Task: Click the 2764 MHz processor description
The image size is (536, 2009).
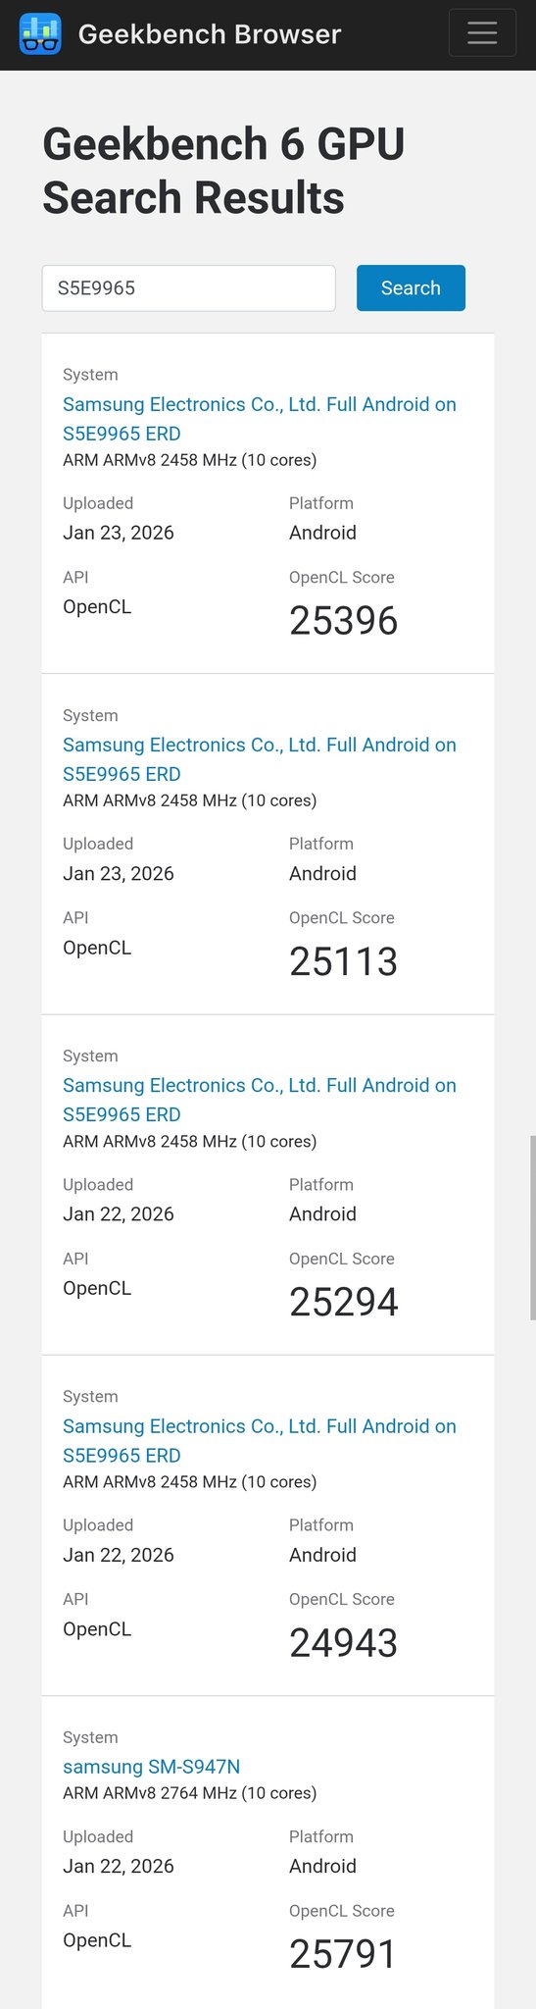Action: pos(189,1793)
